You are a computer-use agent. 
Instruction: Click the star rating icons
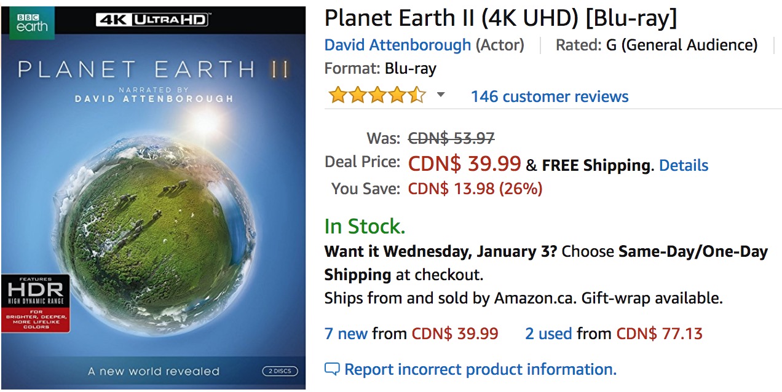(377, 96)
